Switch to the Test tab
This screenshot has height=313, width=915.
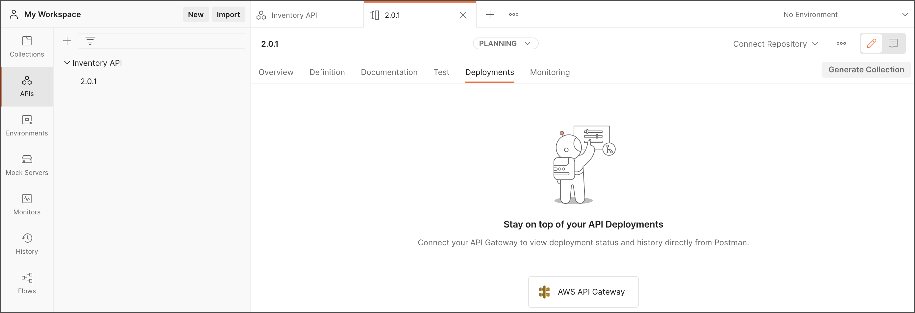[x=441, y=72]
